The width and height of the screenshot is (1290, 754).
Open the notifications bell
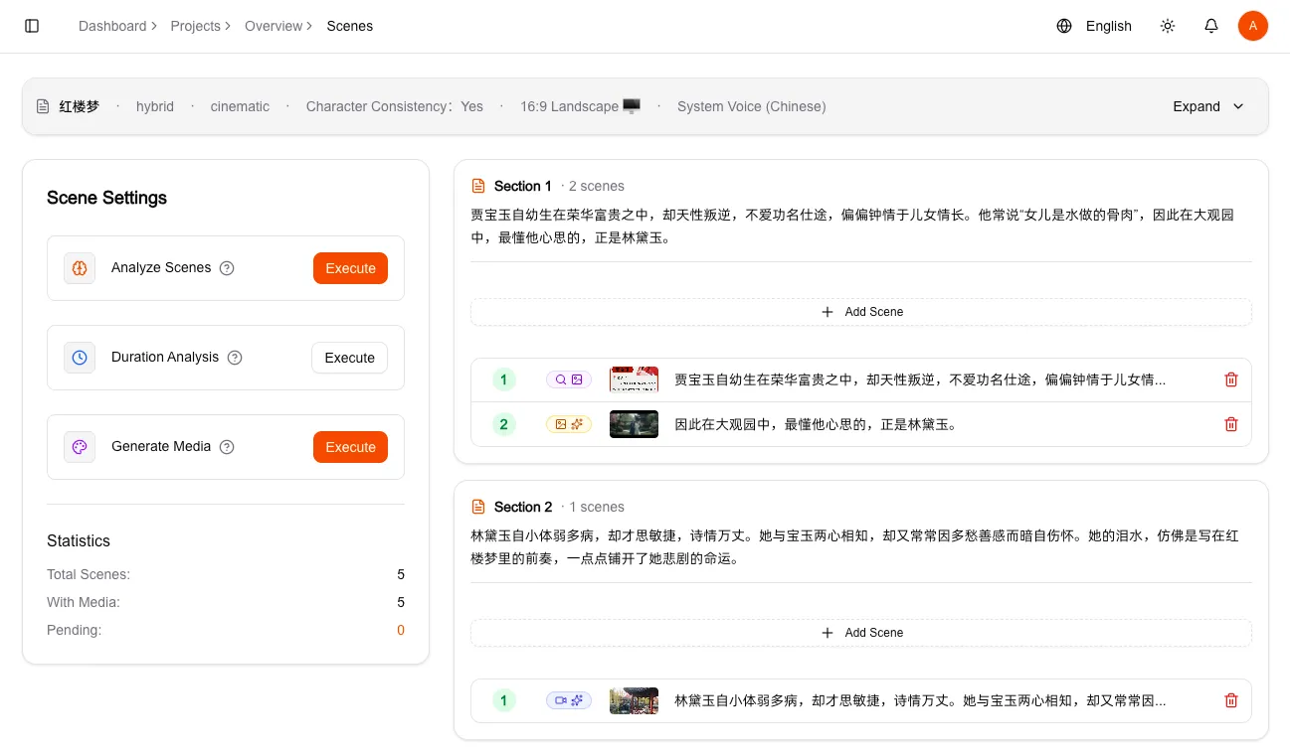click(x=1210, y=26)
